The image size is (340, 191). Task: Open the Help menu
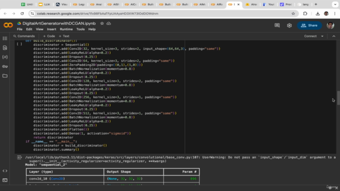tap(92, 29)
